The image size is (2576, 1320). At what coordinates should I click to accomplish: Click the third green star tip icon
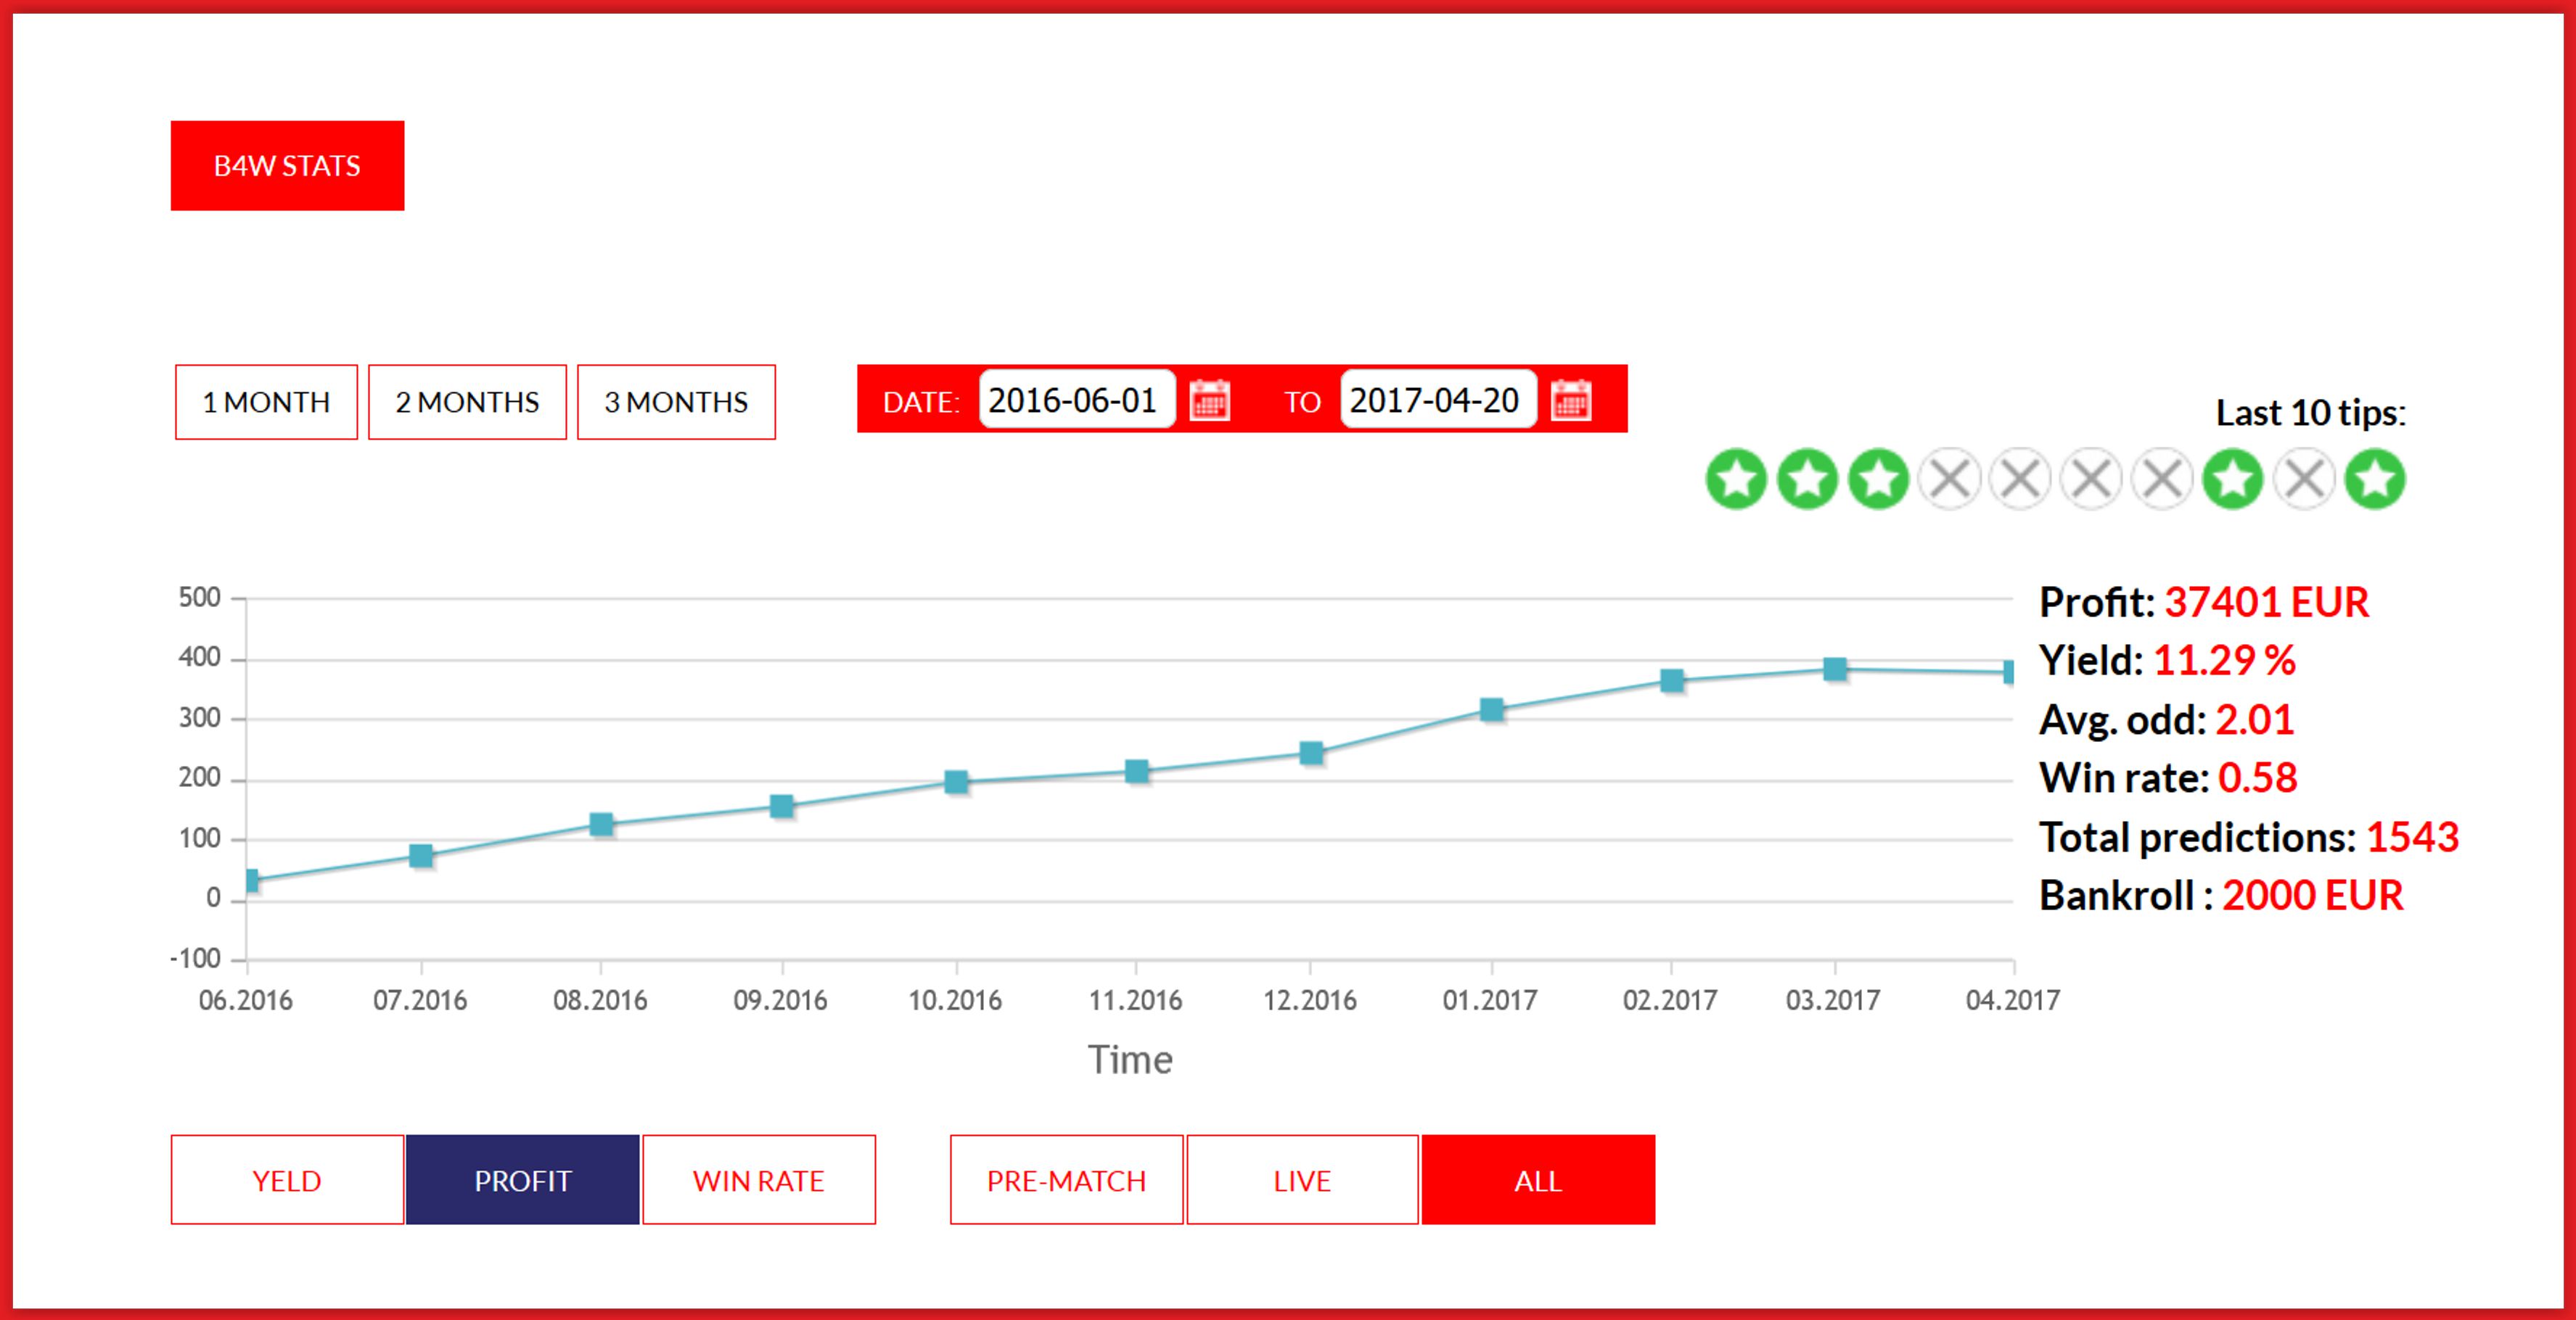point(1878,479)
